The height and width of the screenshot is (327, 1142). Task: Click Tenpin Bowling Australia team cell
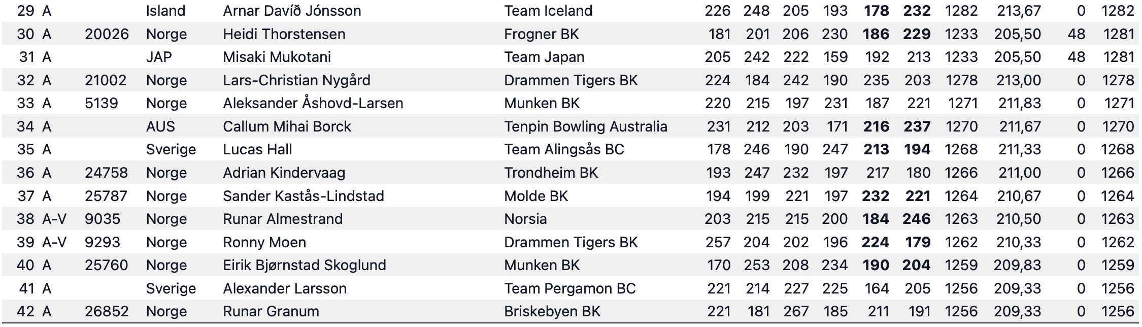586,126
